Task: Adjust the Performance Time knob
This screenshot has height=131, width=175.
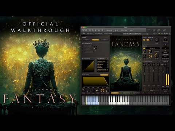Action: [96, 48]
